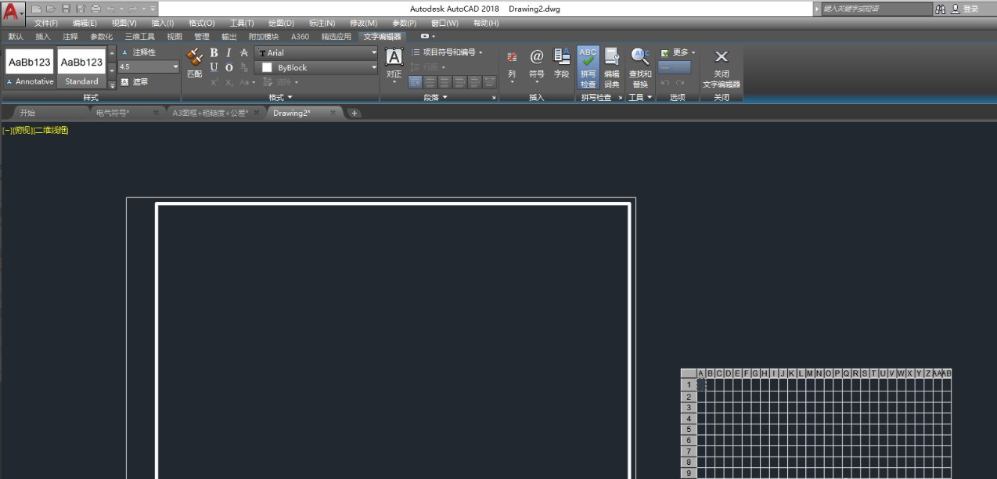Expand the Format (格式) panel
The width and height of the screenshot is (997, 479).
click(280, 97)
